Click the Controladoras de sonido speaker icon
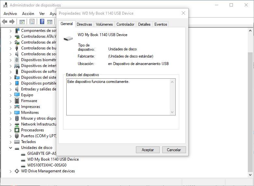 (x=17, y=54)
